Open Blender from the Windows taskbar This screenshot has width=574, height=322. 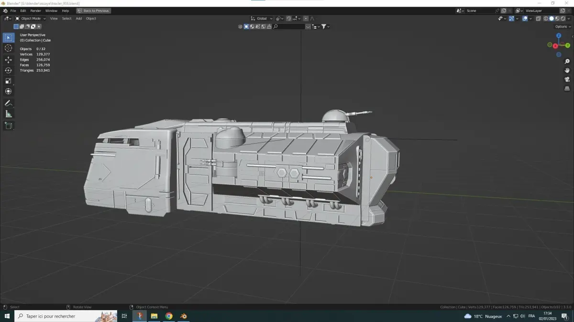(183, 316)
